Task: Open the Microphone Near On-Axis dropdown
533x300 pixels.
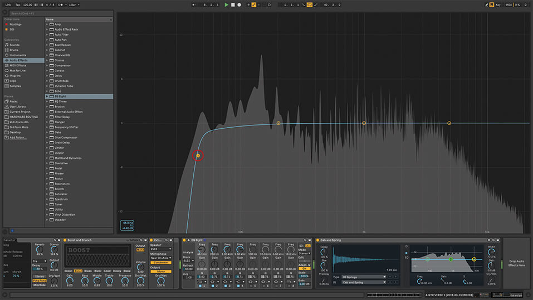Action: pos(161,258)
